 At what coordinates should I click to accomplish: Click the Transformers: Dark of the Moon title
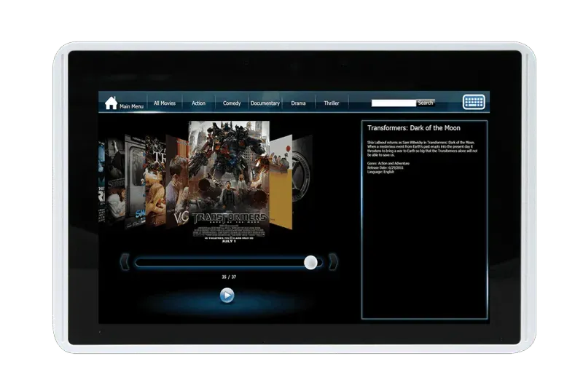pos(414,128)
